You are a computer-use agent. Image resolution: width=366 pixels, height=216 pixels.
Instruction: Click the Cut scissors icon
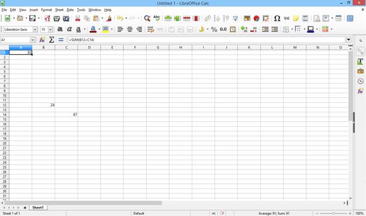78,19
